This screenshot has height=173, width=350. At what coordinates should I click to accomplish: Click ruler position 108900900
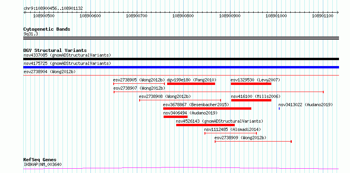click(230, 16)
